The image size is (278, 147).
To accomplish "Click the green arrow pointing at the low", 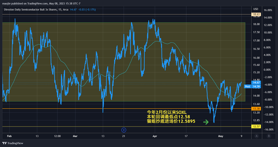I will click(x=206, y=122).
